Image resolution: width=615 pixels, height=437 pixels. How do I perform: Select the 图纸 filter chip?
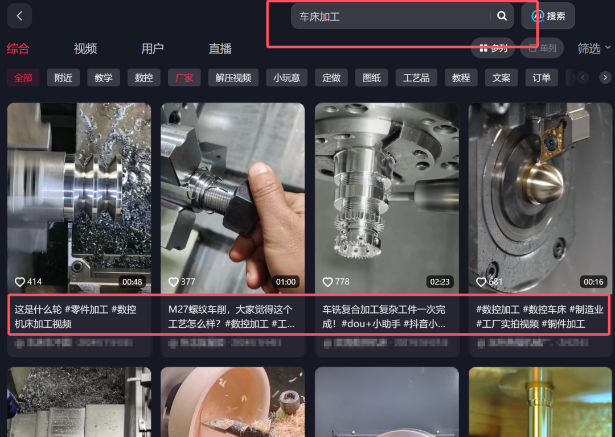click(x=372, y=77)
